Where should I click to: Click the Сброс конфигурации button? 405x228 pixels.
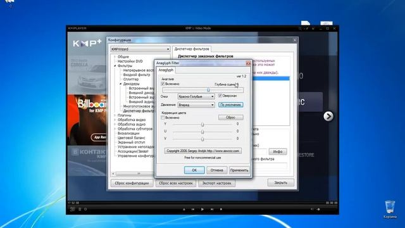pyautogui.click(x=132, y=183)
